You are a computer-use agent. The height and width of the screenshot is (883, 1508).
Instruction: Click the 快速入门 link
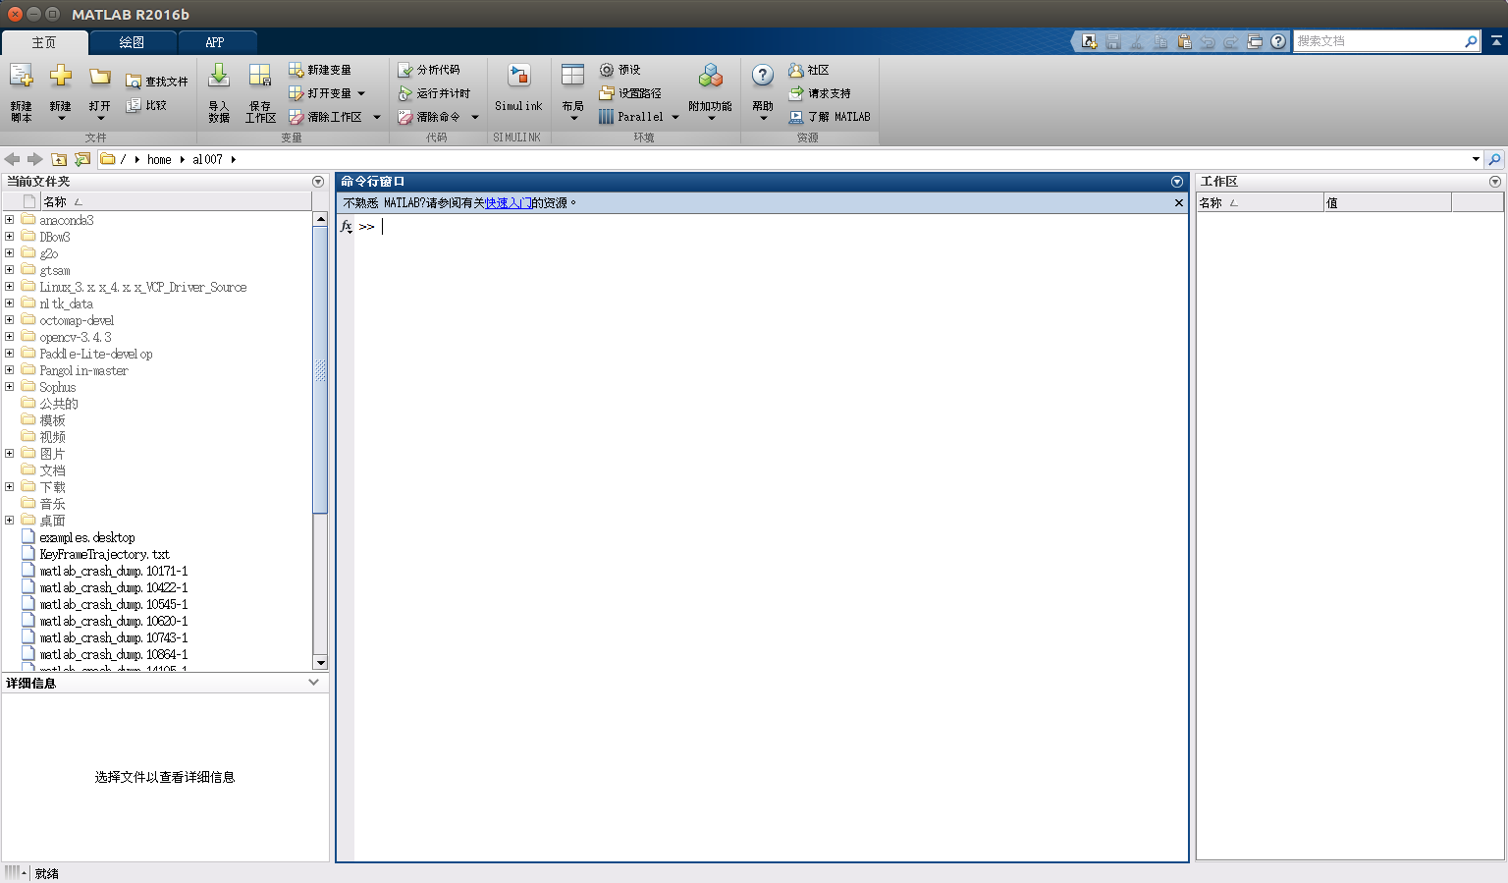[x=509, y=202]
